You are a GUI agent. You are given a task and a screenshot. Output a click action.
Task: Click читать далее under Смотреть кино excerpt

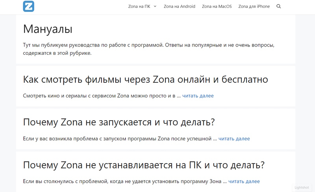pyautogui.click(x=198, y=96)
